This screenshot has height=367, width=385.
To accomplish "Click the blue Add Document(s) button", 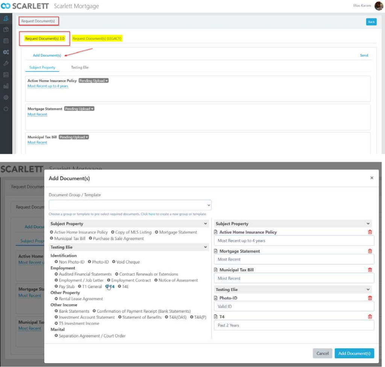I will [x=354, y=353].
